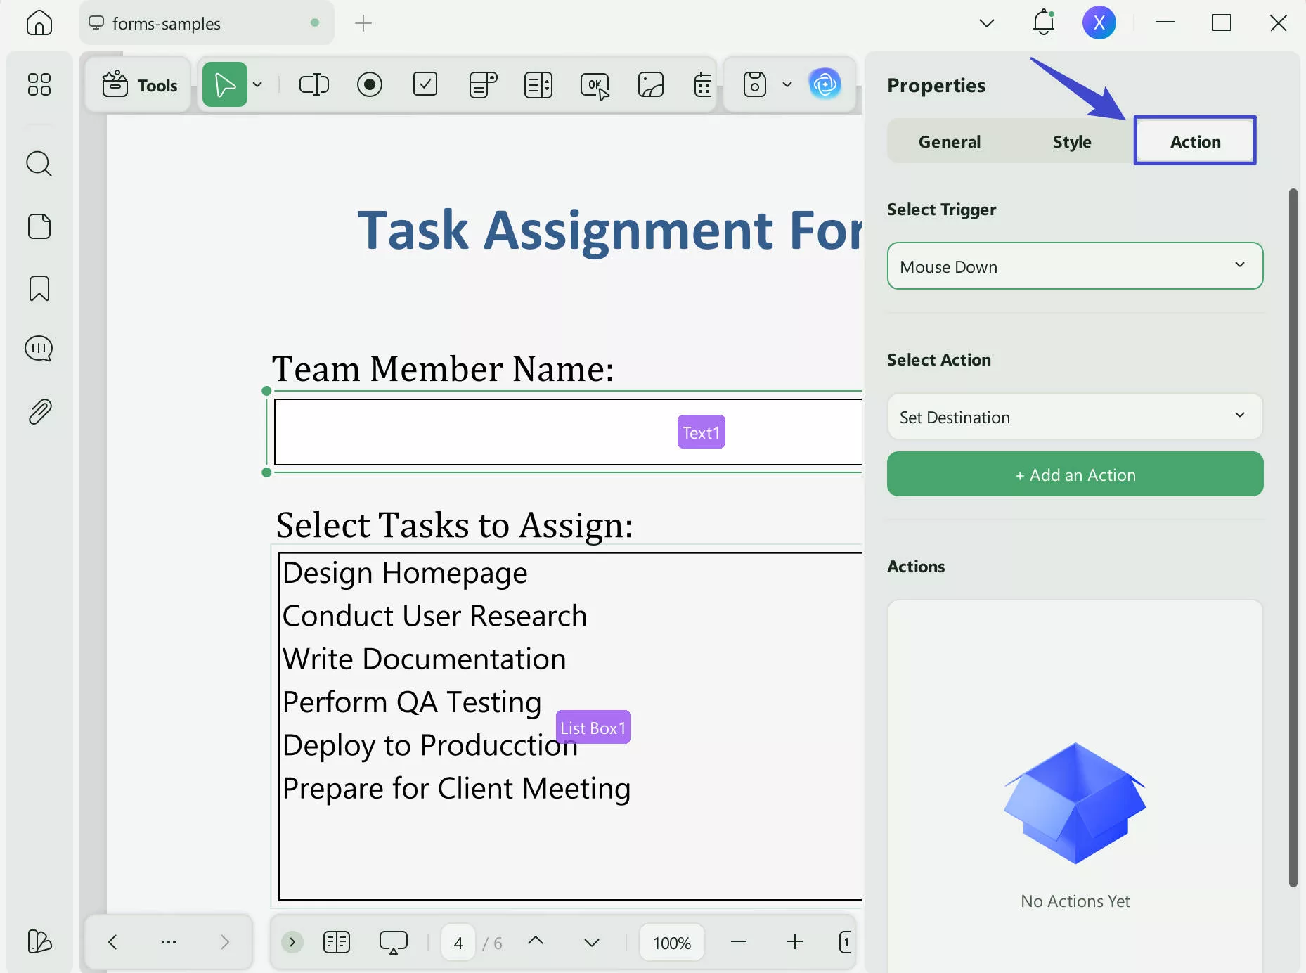
Task: Pick the OK button field tool
Action: point(595,85)
